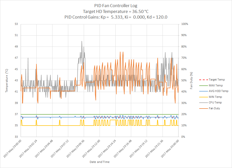Click the '50%' fan duty axis label

click(184, 80)
